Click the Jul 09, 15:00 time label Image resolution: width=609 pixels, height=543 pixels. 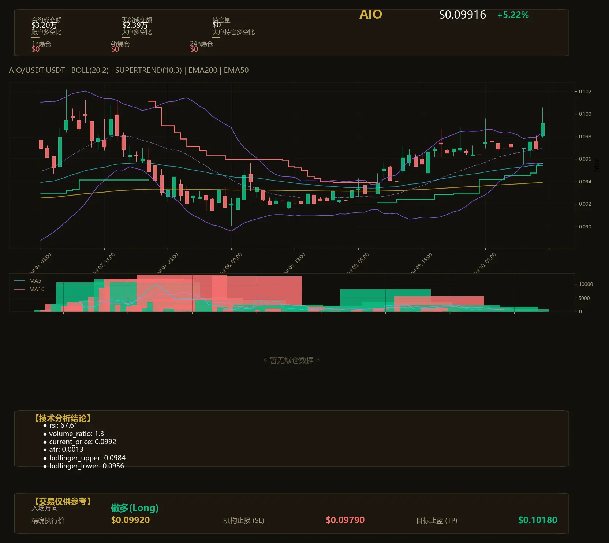pos(421,264)
